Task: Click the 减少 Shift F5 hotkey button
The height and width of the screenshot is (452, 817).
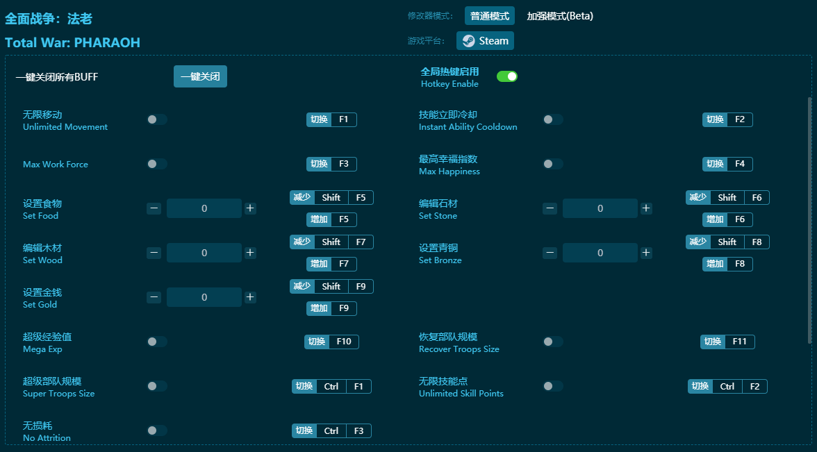Action: coord(331,197)
